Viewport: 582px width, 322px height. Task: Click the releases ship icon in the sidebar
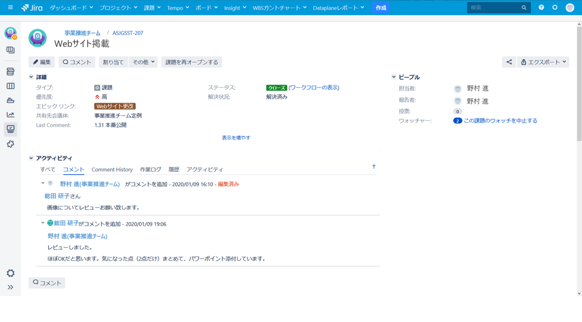coord(10,101)
